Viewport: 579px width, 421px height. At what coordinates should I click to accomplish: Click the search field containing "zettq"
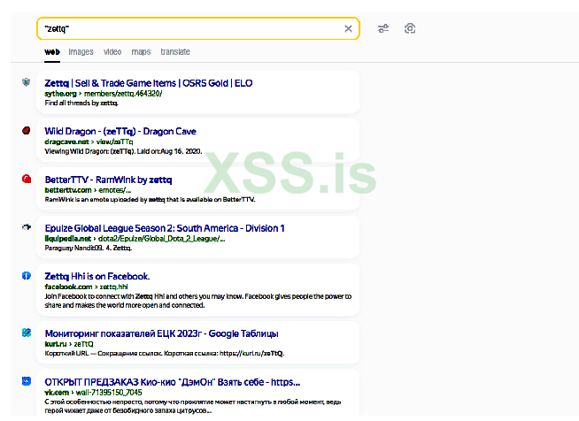click(x=198, y=28)
